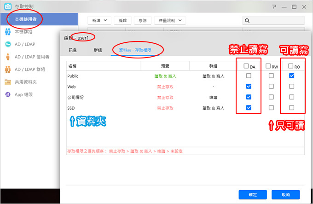Switch to 資料夾 - 存取權限 tab
Screen dimensions: 313x204
point(135,50)
